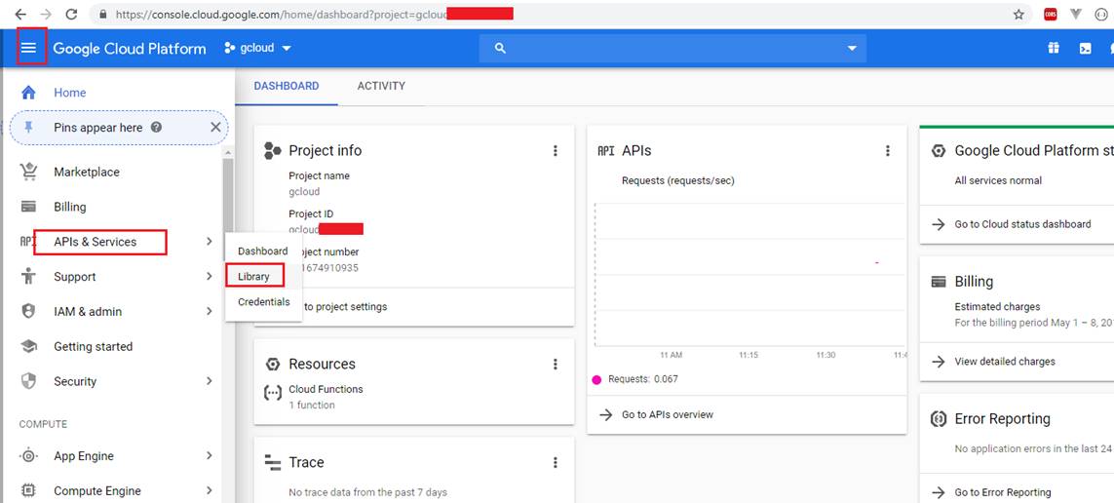Click inside the console search field
This screenshot has width=1114, height=503.
pyautogui.click(x=673, y=49)
